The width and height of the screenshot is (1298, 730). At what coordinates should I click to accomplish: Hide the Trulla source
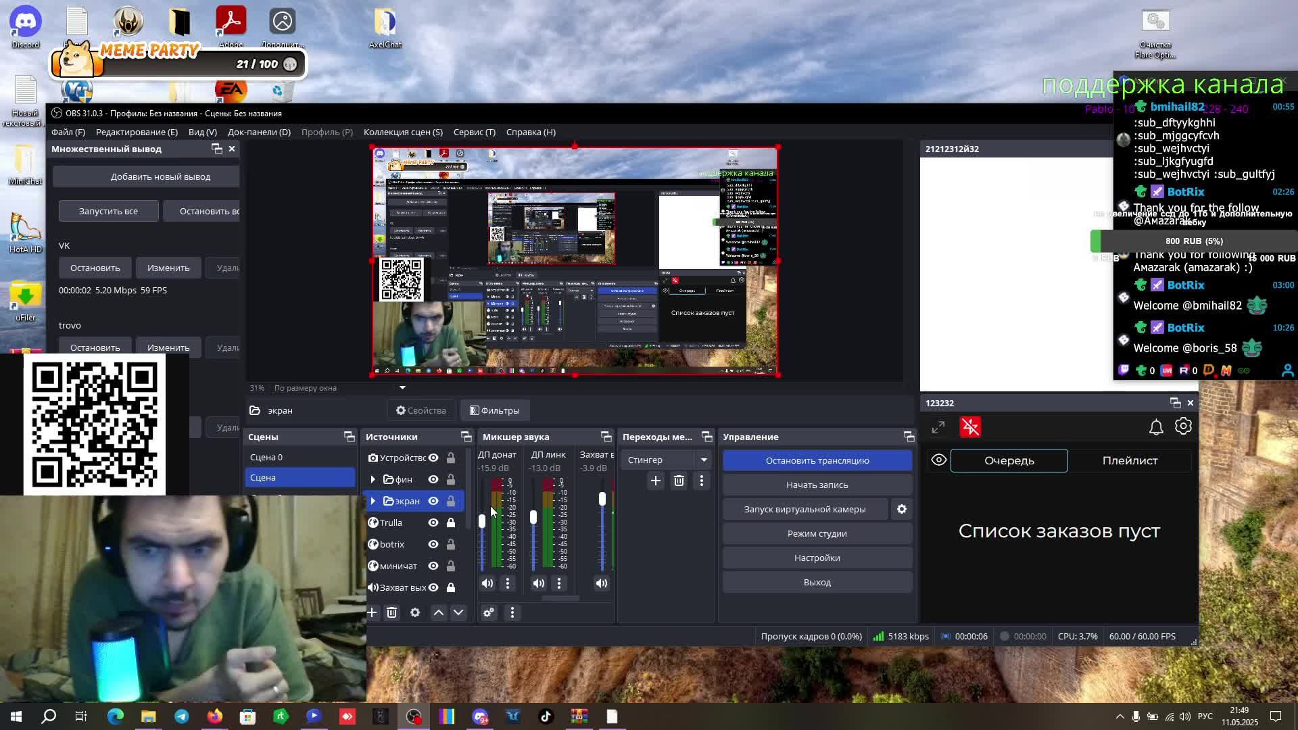433,522
